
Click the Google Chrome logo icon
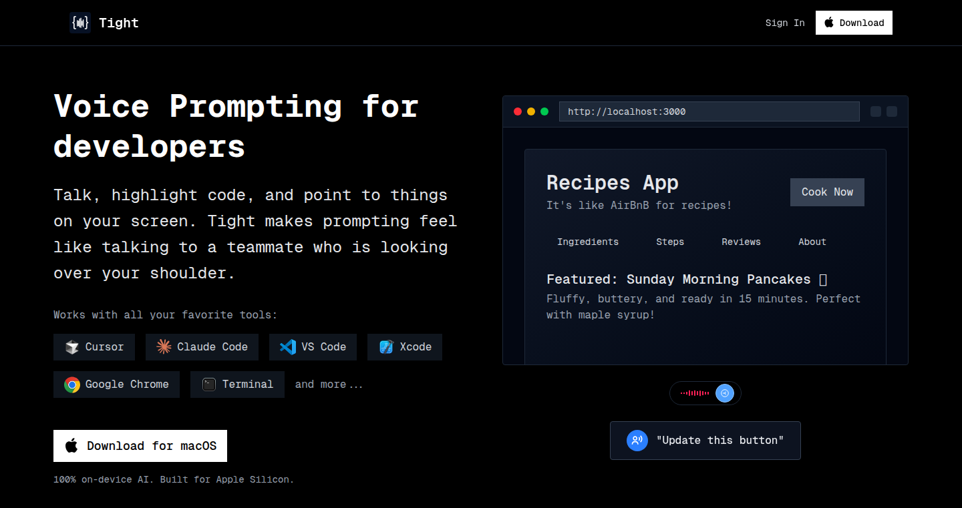click(x=72, y=385)
